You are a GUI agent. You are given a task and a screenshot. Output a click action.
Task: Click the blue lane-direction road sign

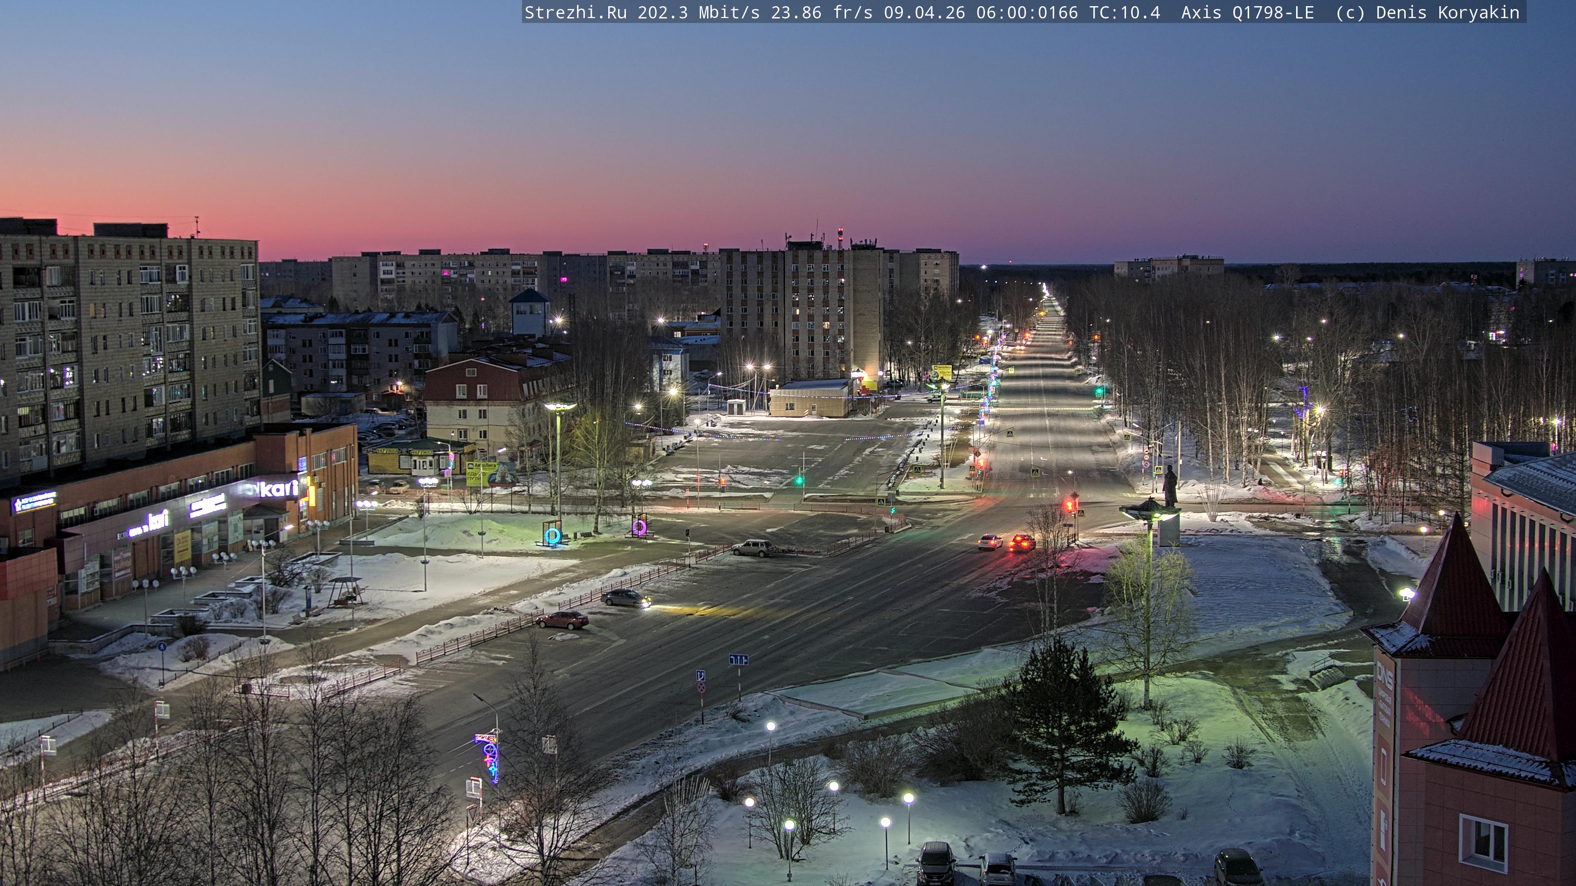[738, 660]
